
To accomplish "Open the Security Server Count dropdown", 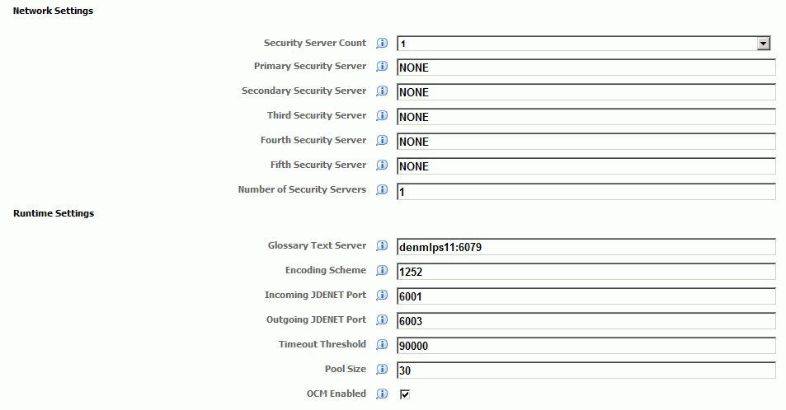I will [x=764, y=44].
